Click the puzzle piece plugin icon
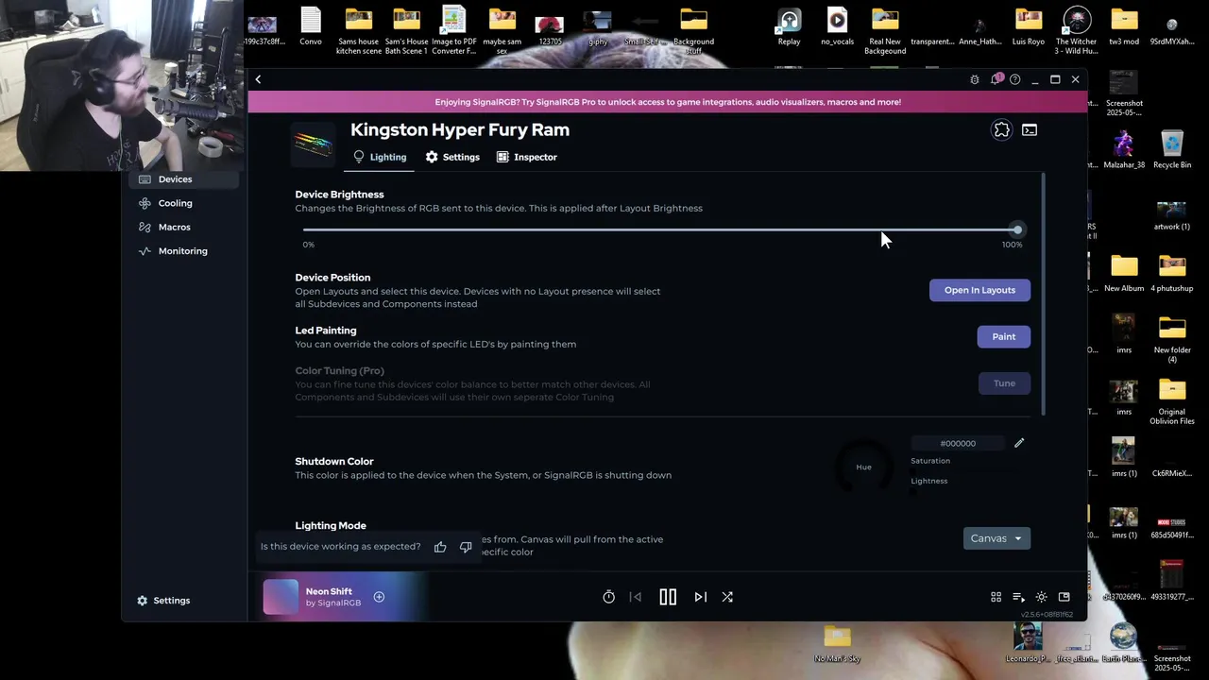Screen dimensions: 1209x680 [1001, 130]
